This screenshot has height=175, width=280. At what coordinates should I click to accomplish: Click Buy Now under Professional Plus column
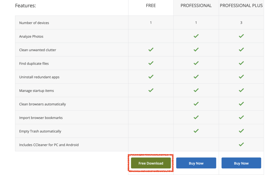(x=241, y=163)
